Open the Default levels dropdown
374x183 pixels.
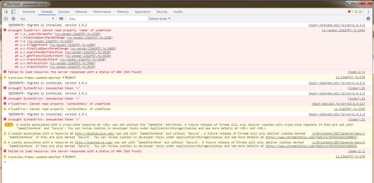click(x=159, y=19)
